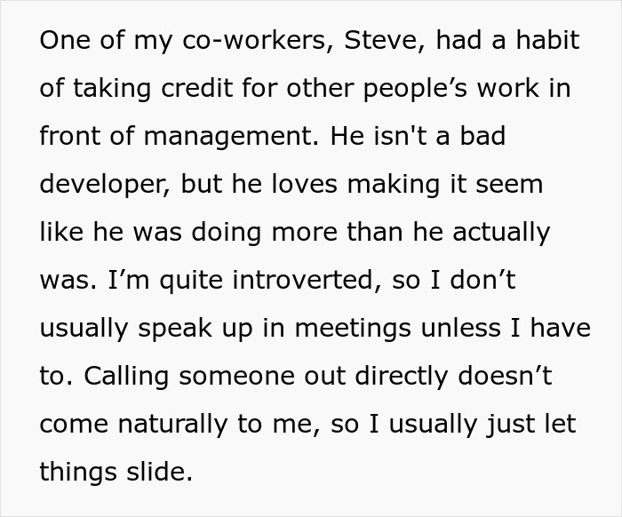The width and height of the screenshot is (622, 517).
Task: Click the word "developer"
Action: coord(105,185)
